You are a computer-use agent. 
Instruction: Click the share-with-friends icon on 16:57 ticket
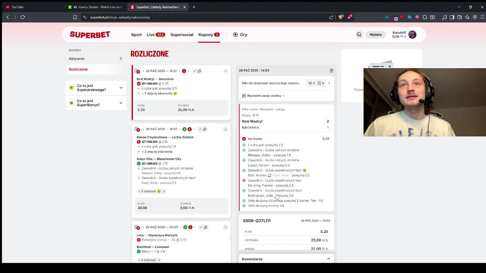205,129
